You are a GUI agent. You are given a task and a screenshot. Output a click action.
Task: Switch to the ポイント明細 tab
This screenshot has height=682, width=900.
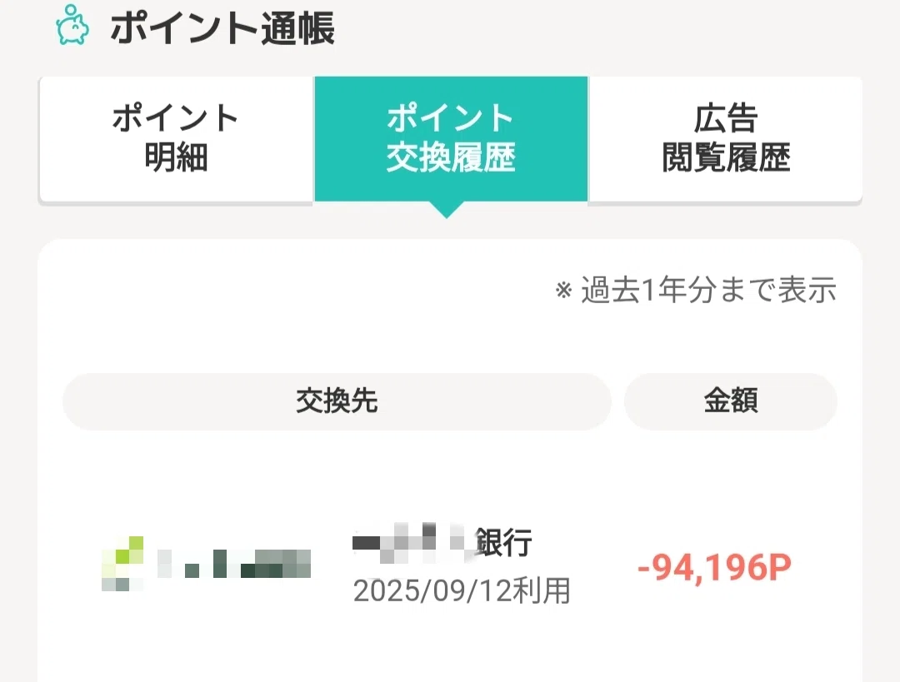click(176, 138)
